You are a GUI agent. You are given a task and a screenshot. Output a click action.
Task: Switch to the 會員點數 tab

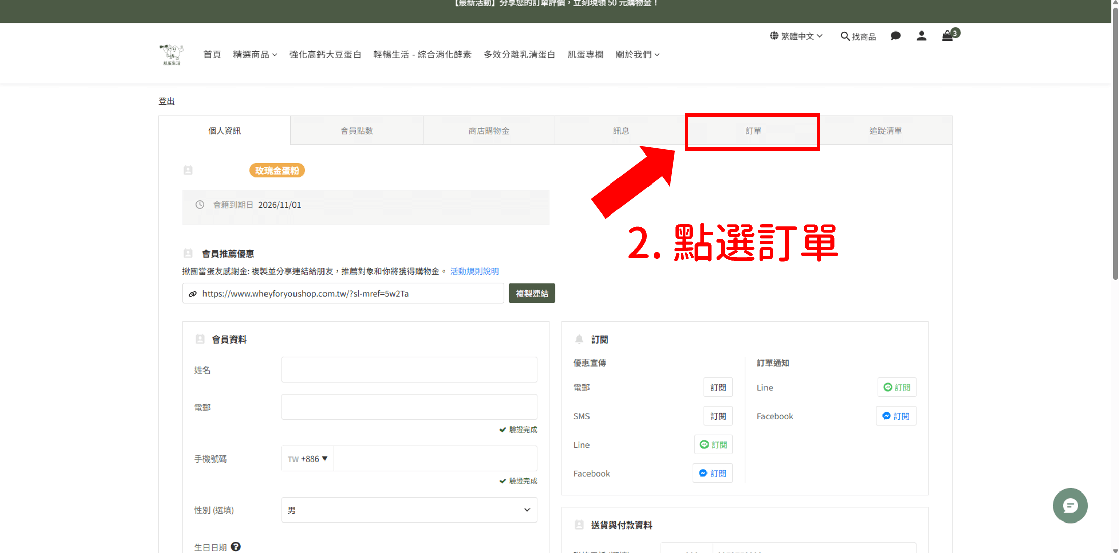tap(357, 131)
